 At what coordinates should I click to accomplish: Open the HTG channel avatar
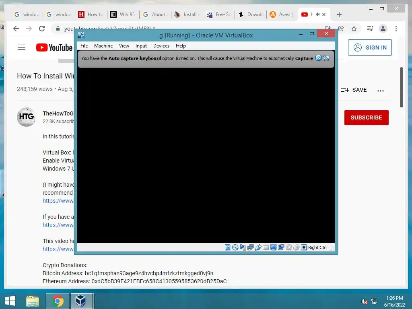click(26, 117)
